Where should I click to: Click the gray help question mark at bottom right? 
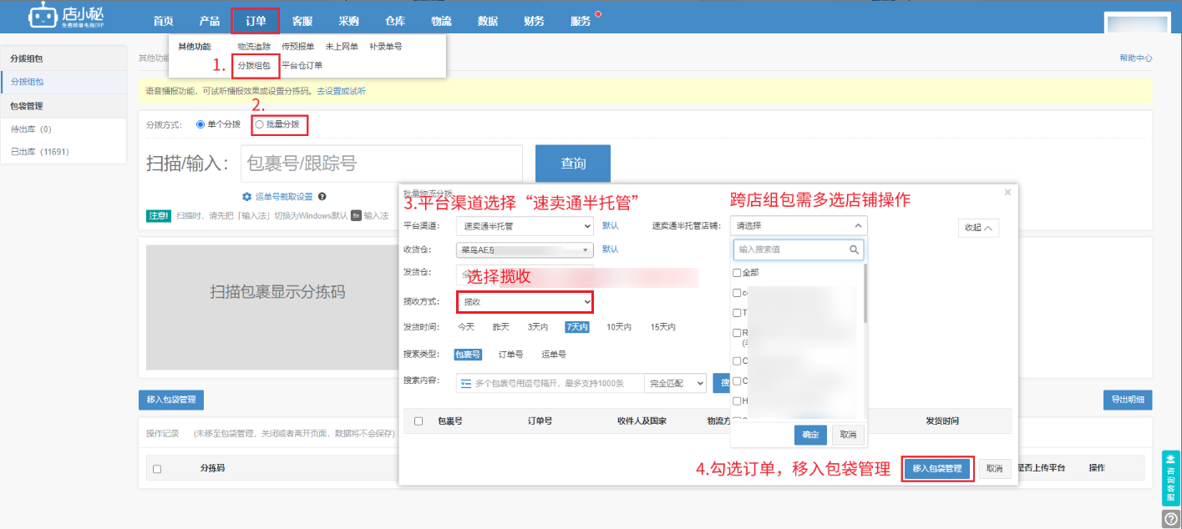1171,518
